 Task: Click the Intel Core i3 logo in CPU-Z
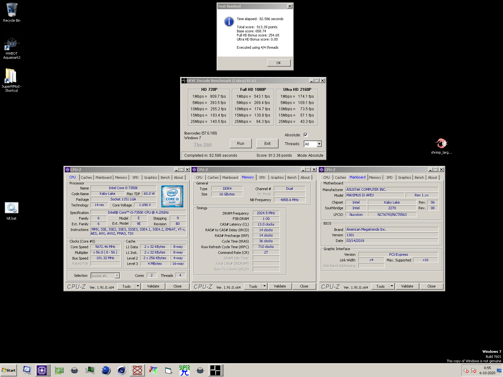tap(172, 196)
